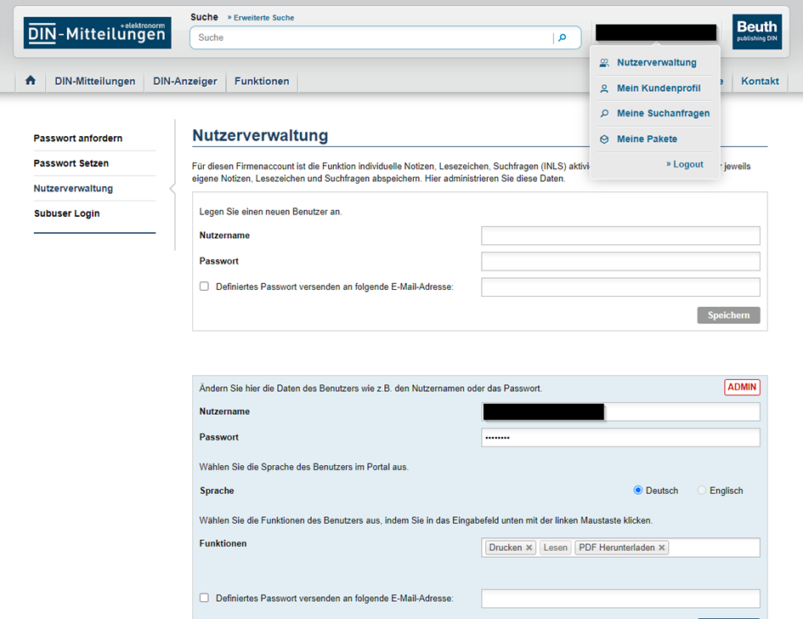Open Mein Kundenprofil from the user menu

[658, 88]
